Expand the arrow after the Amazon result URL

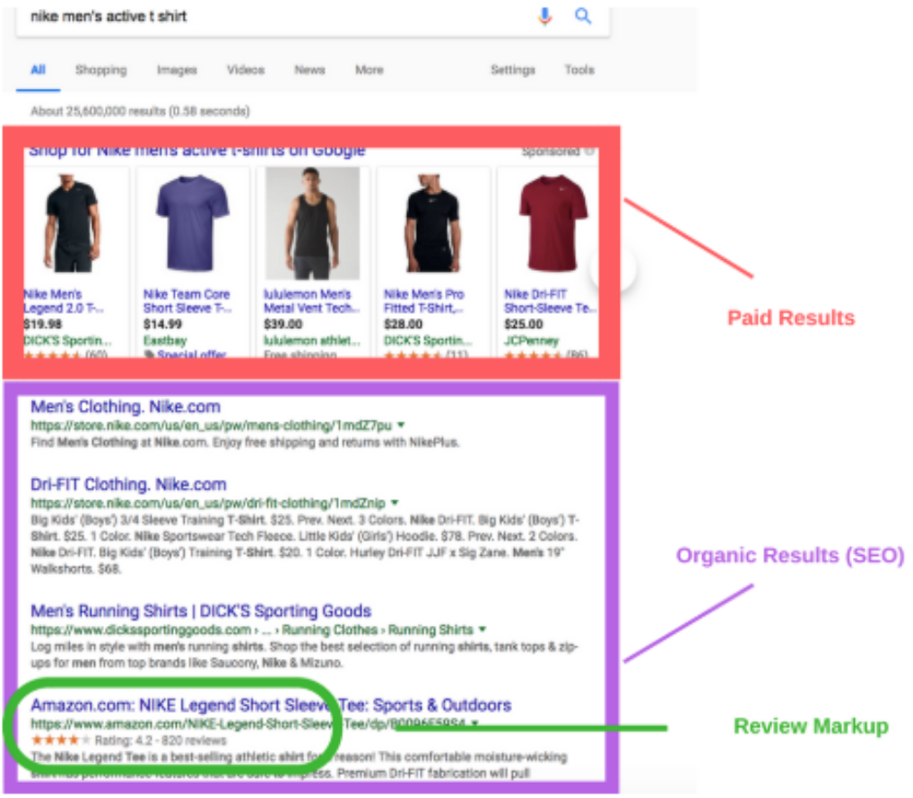coord(475,724)
